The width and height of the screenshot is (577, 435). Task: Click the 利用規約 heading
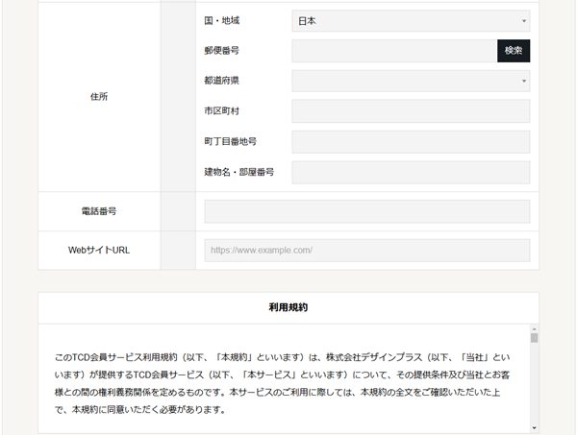pos(288,308)
